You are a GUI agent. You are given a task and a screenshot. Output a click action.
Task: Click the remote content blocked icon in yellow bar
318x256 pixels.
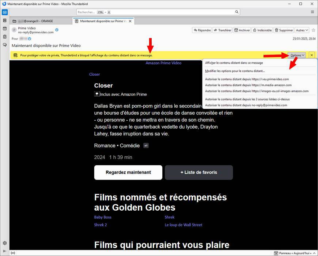click(x=15, y=55)
